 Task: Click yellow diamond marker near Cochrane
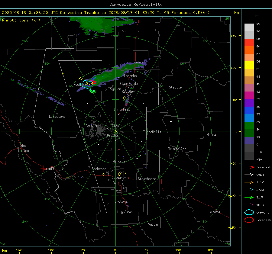(x=104, y=174)
